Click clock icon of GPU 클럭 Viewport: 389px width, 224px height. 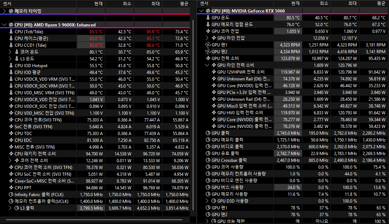pyautogui.click(x=208, y=133)
